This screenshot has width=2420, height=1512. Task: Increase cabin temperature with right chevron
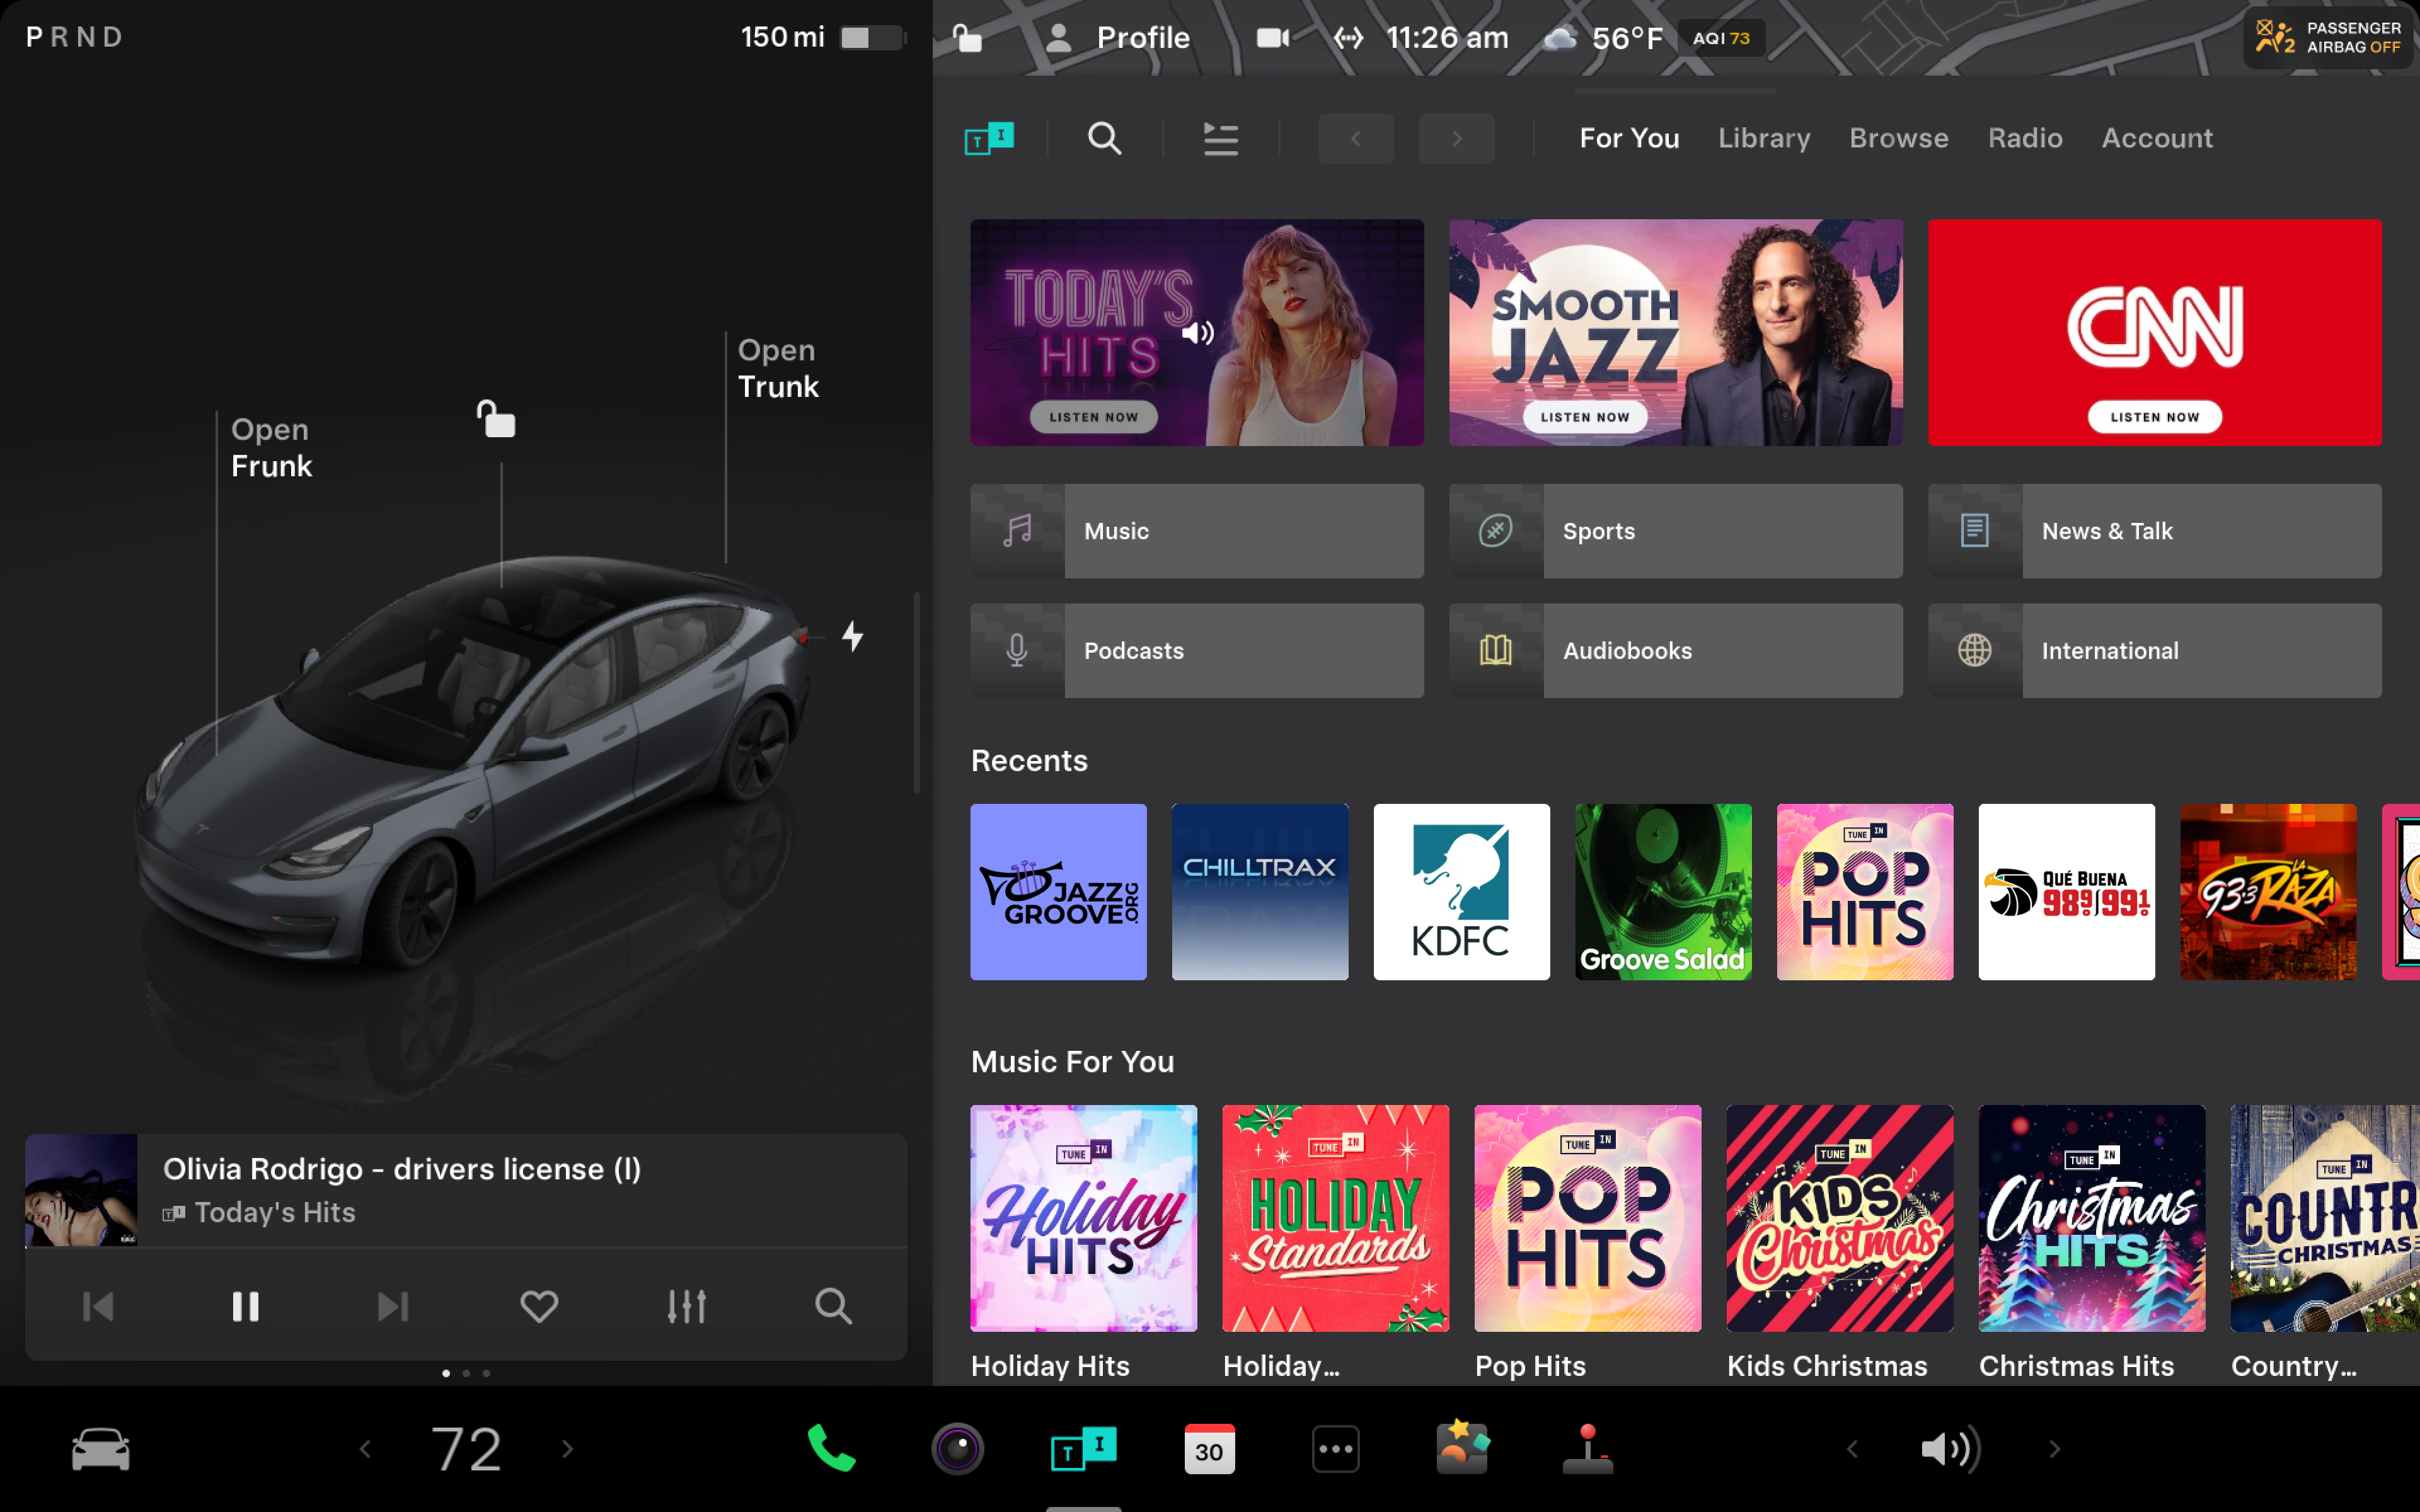point(568,1448)
